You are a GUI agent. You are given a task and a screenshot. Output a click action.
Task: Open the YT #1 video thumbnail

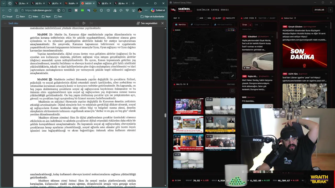[188, 106]
